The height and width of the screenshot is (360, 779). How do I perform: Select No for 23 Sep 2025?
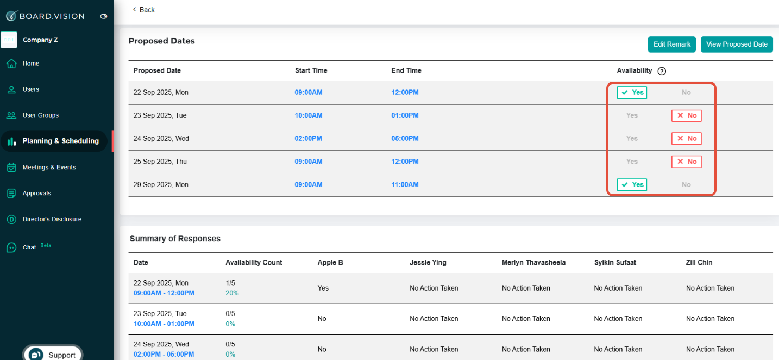(686, 115)
